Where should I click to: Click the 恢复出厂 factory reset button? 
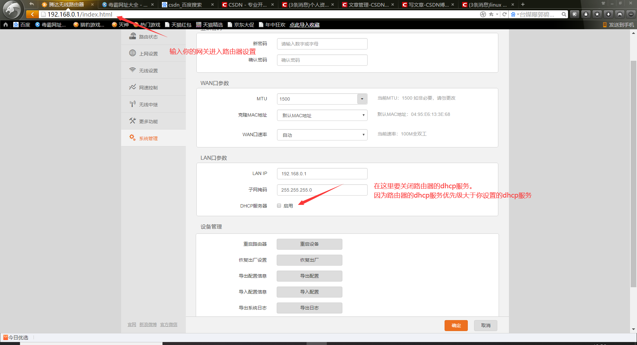click(310, 260)
